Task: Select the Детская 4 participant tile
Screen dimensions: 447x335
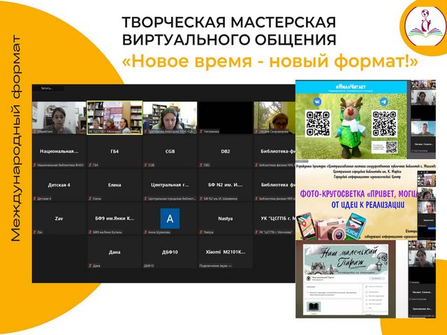Action: tap(59, 185)
